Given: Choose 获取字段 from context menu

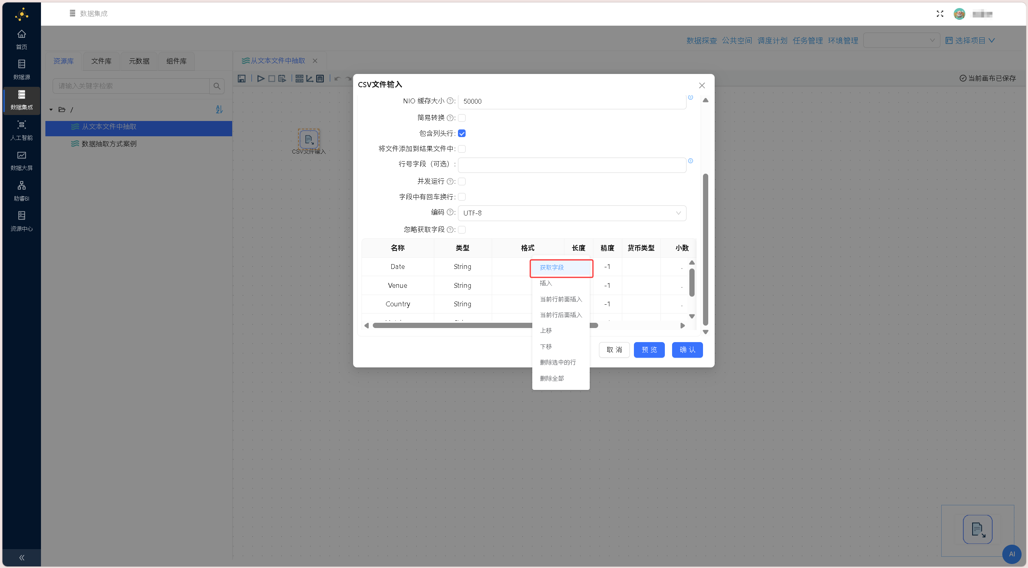Looking at the screenshot, I should coord(561,268).
